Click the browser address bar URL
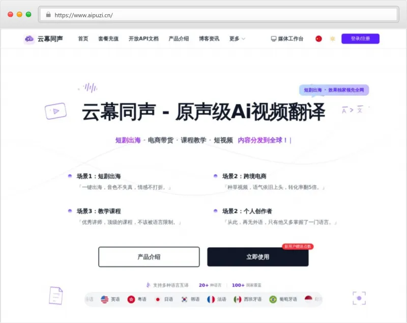The width and height of the screenshot is (407, 323). click(x=84, y=15)
